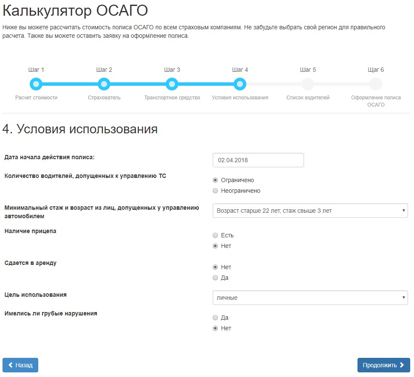The height and width of the screenshot is (377, 414).
Task: Click the policy start date field
Action: pyautogui.click(x=257, y=160)
